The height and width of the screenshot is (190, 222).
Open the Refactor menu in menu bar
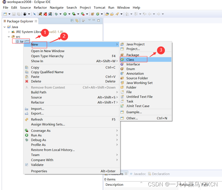[40, 8]
